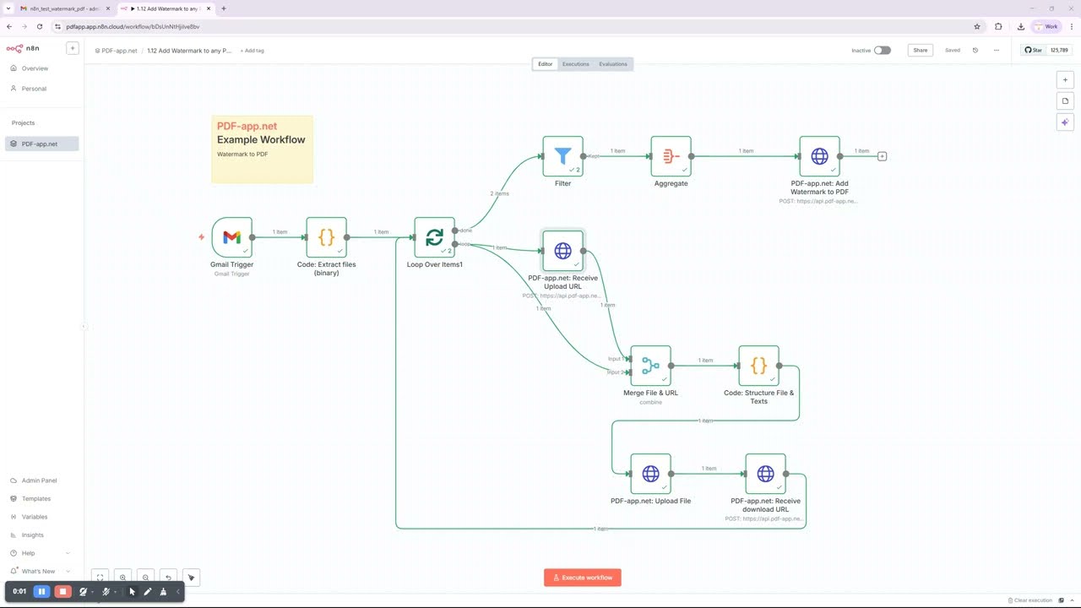Click the Share button
1081x608 pixels.
pyautogui.click(x=920, y=50)
